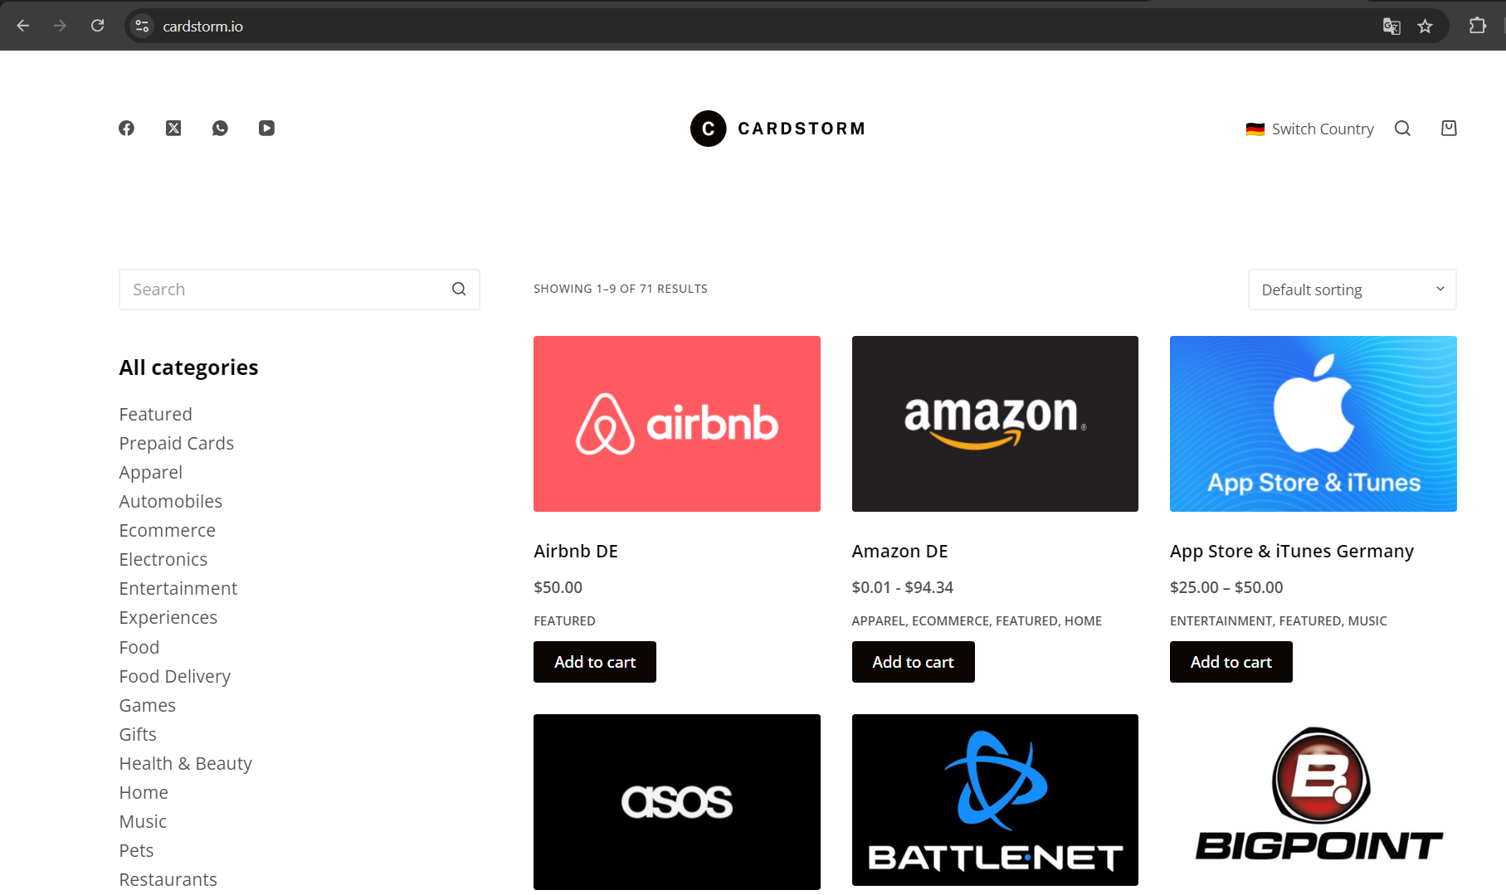
Task: Open the Battle.net product image
Action: (995, 800)
